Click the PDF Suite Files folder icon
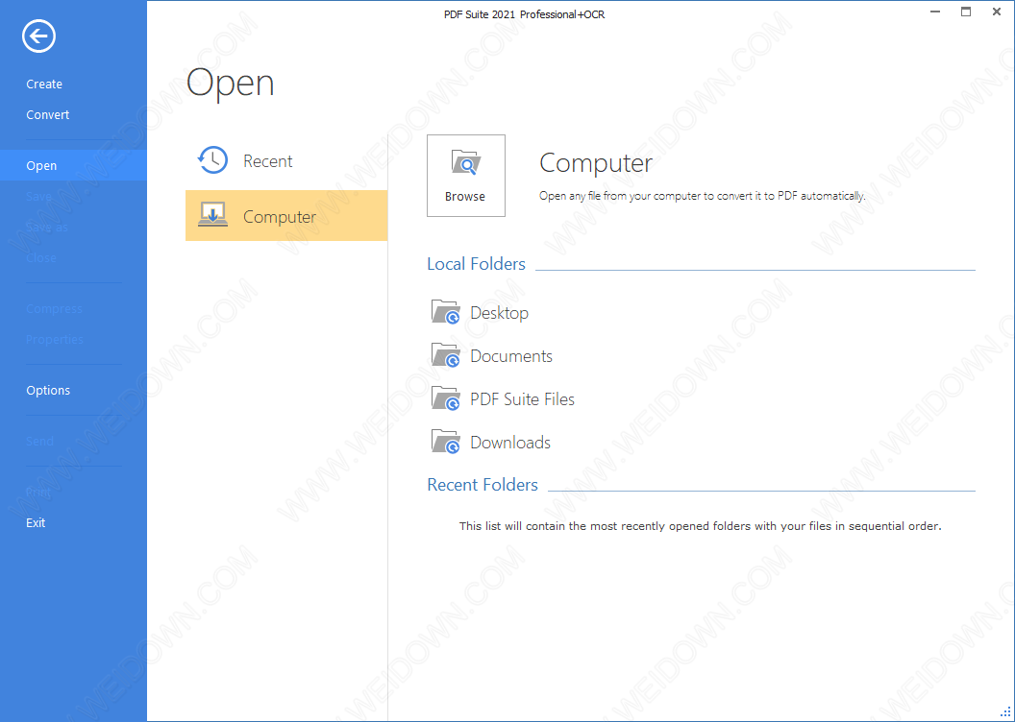This screenshot has height=722, width=1015. 445,398
